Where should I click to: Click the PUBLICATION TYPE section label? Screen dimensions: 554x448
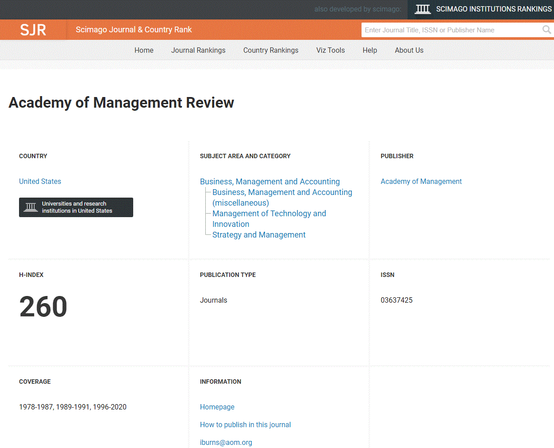[x=228, y=275]
